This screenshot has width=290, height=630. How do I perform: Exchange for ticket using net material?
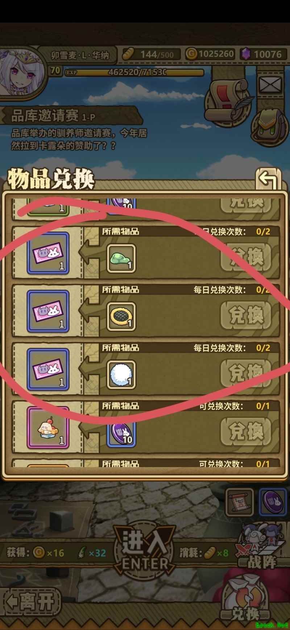tap(246, 315)
